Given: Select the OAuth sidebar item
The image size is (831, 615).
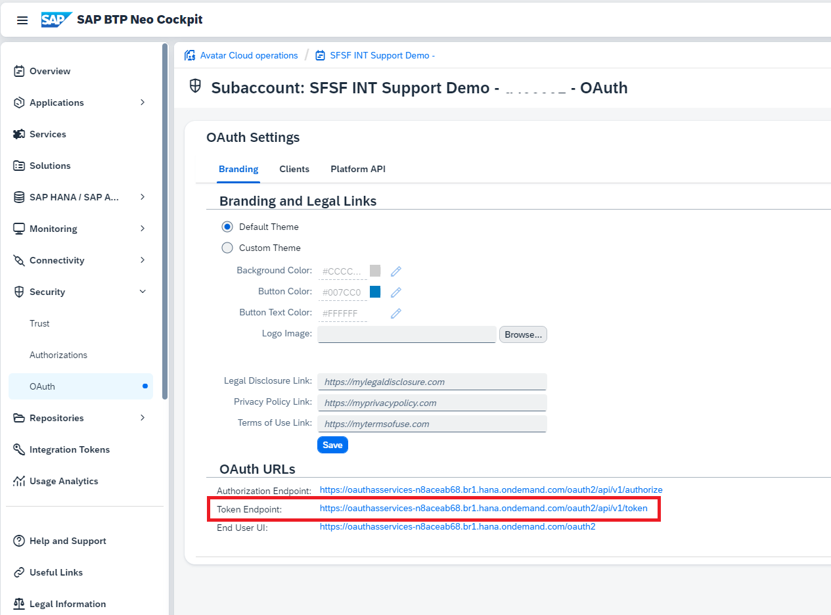Looking at the screenshot, I should click(81, 386).
